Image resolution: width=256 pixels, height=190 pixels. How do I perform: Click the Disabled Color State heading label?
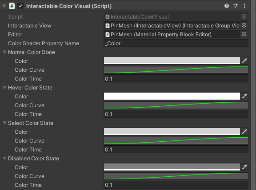click(x=33, y=159)
